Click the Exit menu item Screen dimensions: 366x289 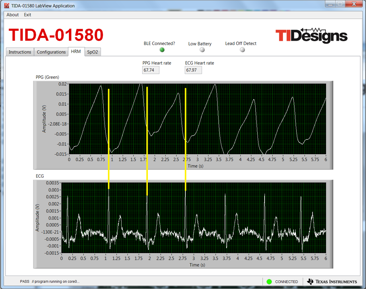(x=28, y=15)
